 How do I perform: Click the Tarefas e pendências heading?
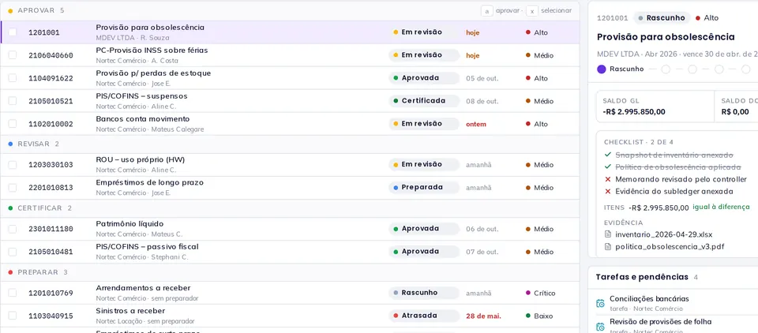coord(641,277)
